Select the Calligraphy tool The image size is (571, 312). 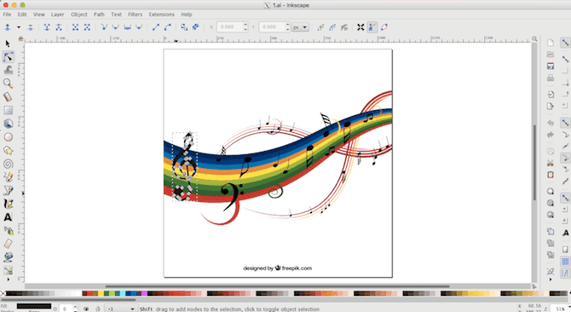tap(8, 204)
